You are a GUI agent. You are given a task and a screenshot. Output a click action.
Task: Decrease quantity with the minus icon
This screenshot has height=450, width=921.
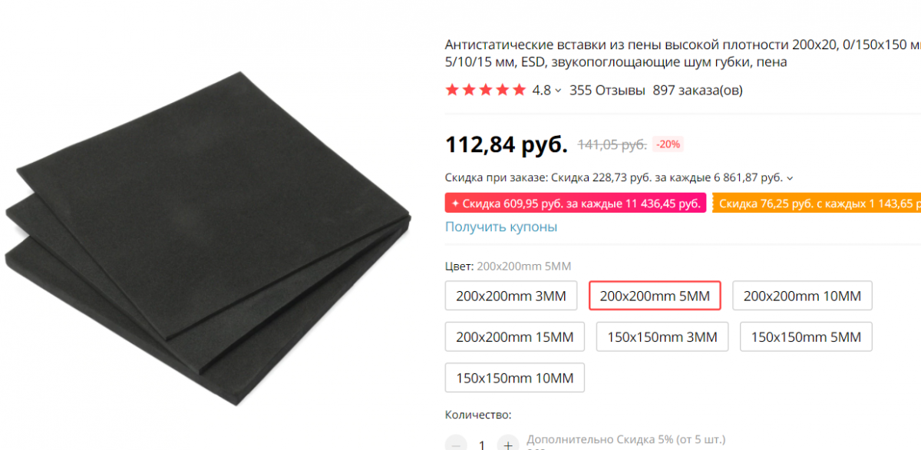click(x=456, y=445)
